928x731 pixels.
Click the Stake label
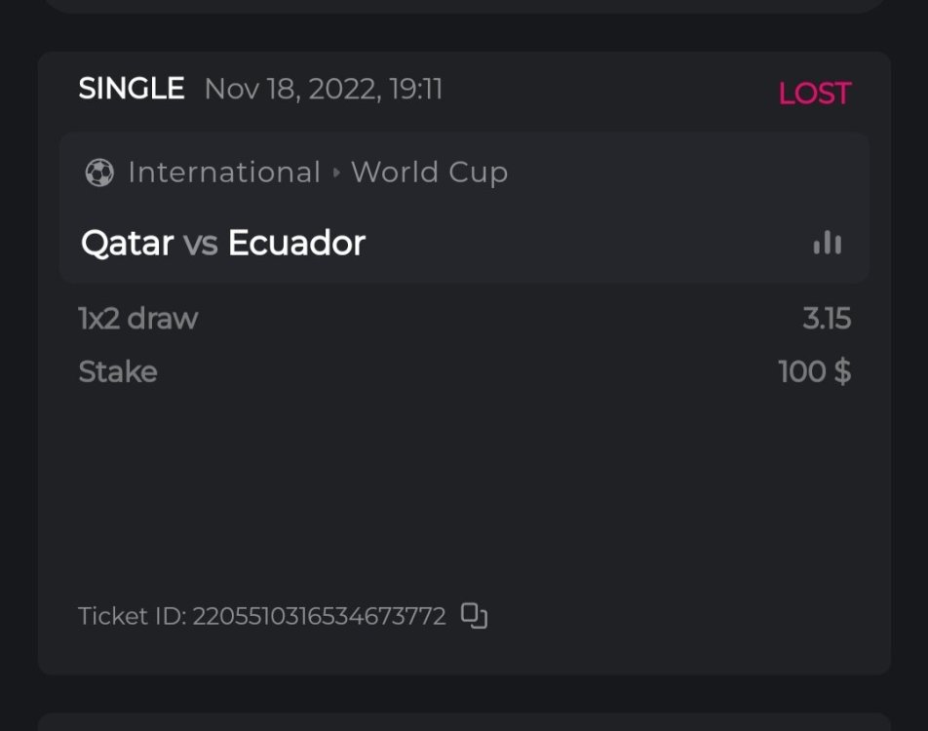(118, 371)
